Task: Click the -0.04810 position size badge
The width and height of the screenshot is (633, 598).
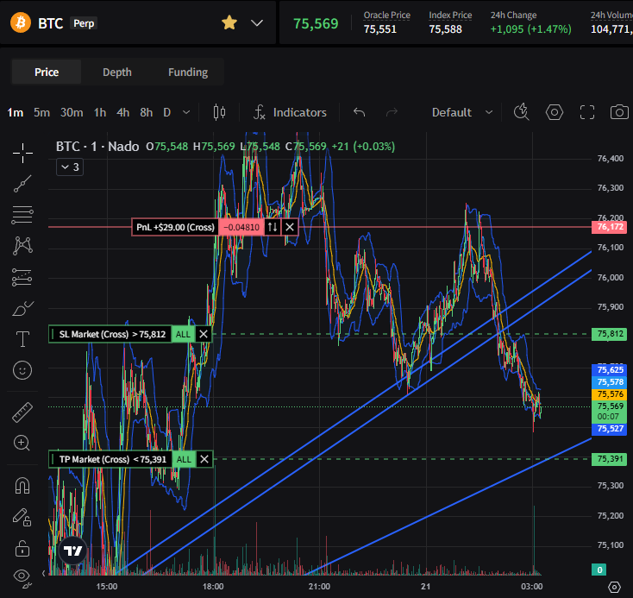Action: coord(241,227)
